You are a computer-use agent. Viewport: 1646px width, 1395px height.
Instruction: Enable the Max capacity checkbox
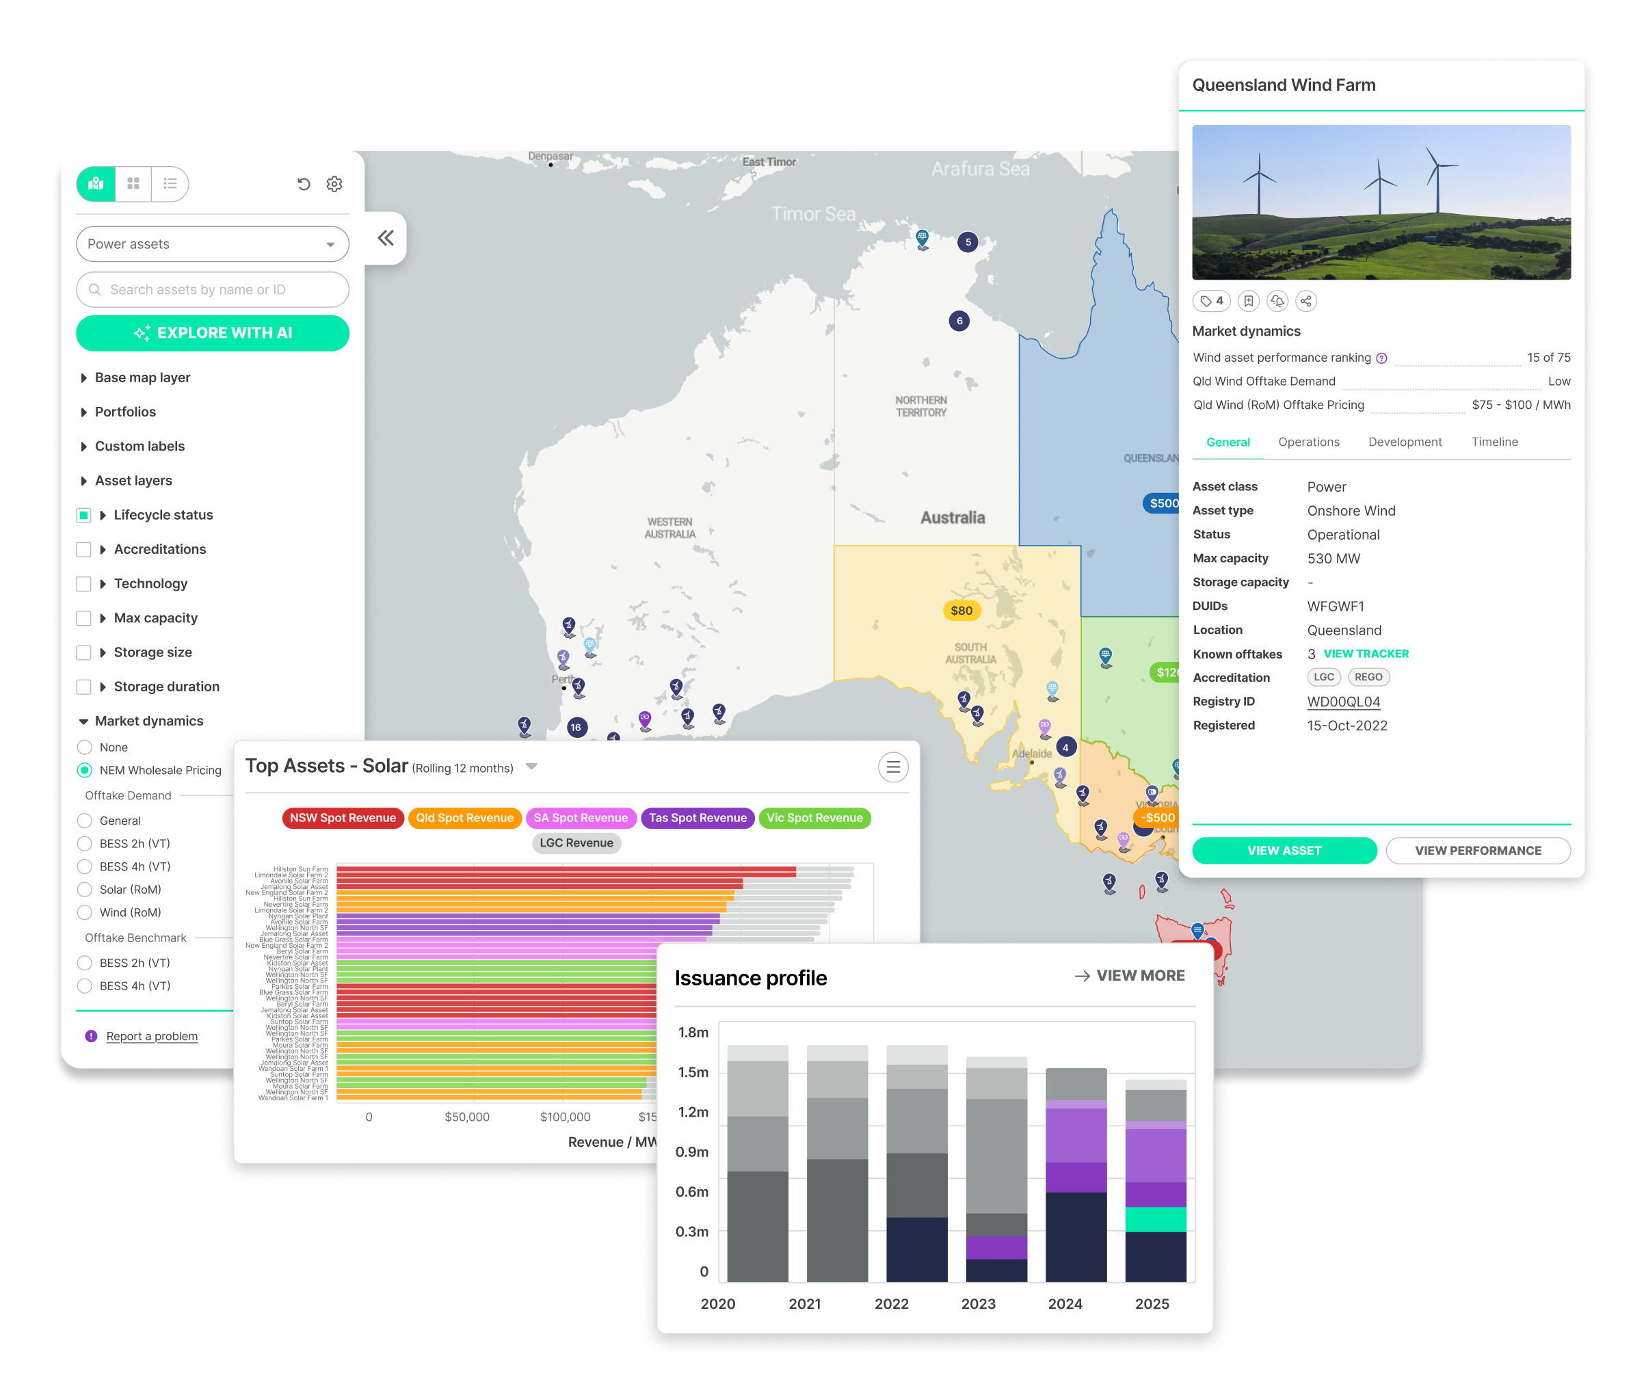pos(83,618)
